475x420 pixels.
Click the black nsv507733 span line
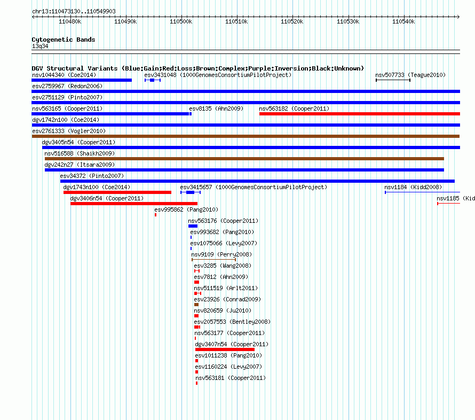pos(393,80)
